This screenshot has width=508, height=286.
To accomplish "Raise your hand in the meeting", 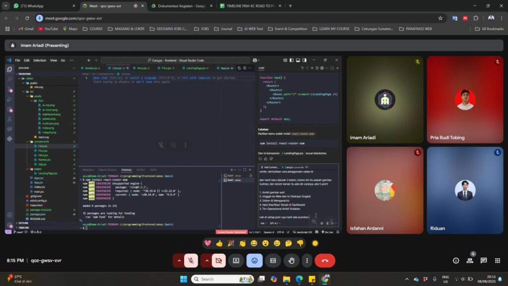I will tap(292, 260).
